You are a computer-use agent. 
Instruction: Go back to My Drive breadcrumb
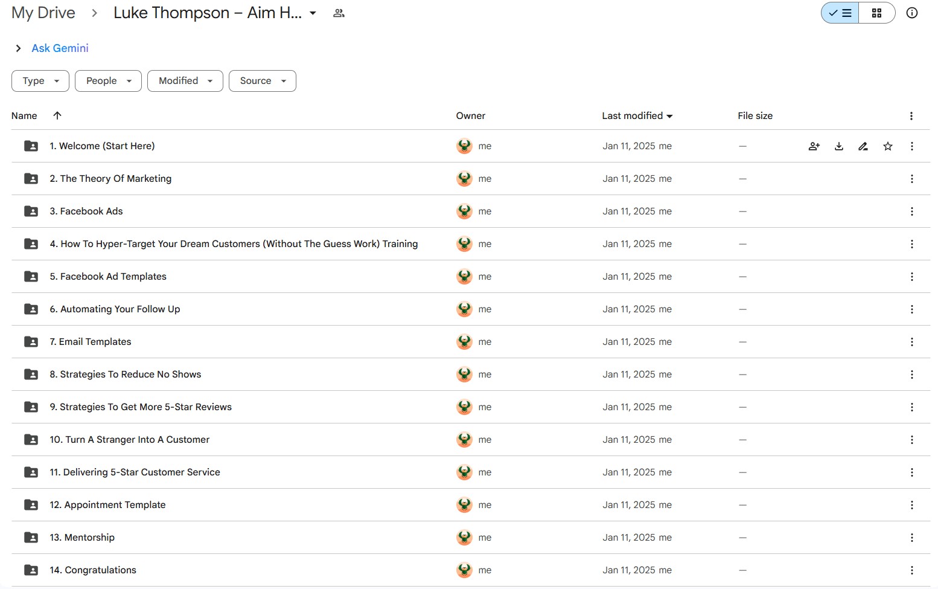click(x=43, y=13)
